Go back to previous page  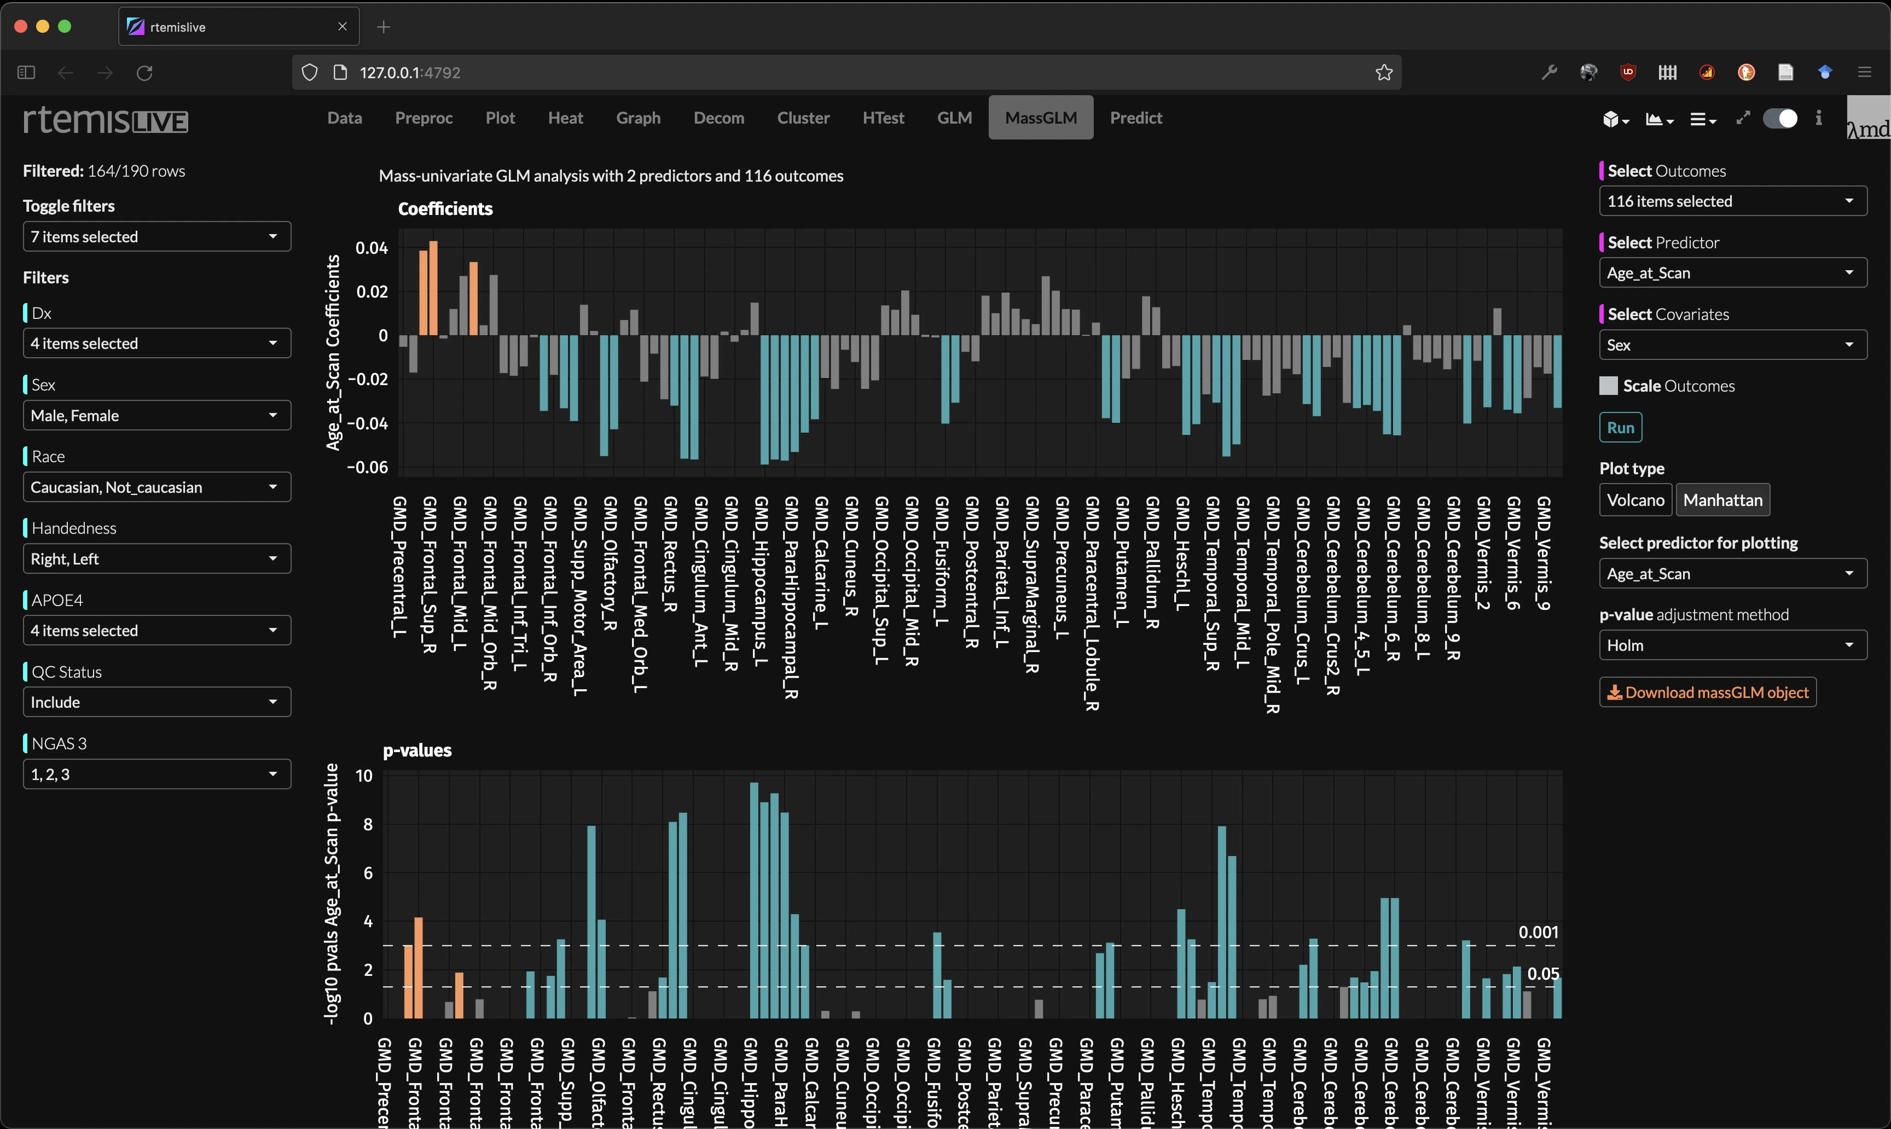pos(66,72)
